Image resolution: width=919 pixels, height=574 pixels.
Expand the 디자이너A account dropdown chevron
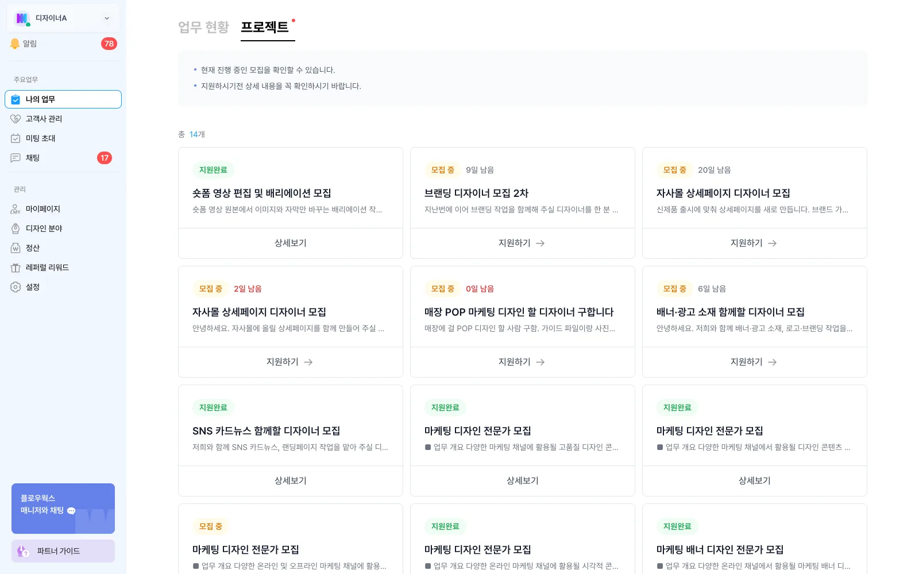tap(107, 18)
